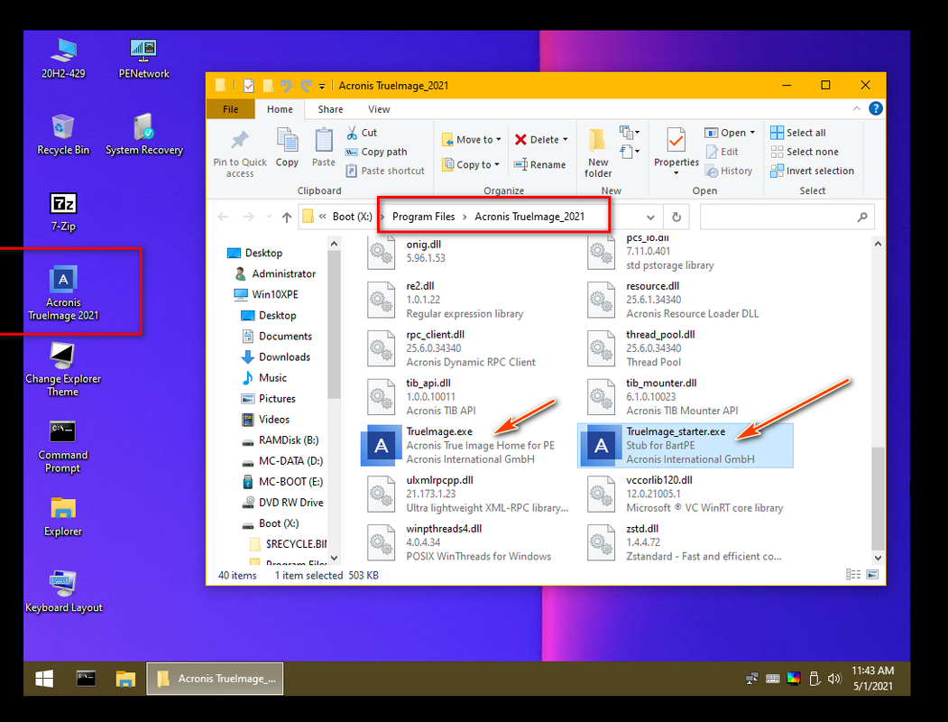
Task: Select MC-DATA (D:) drive in navigation pane
Action: pos(282,461)
